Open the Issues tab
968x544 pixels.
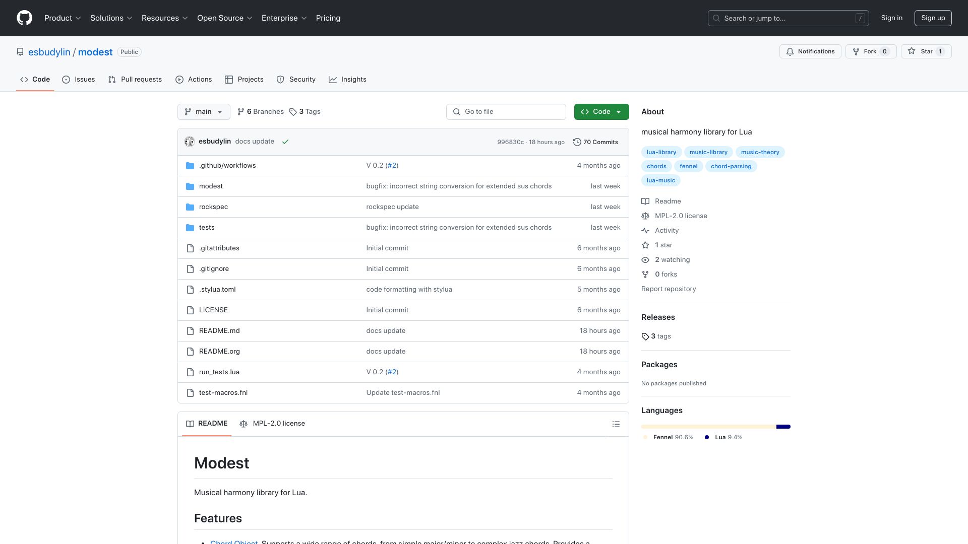pos(79,80)
